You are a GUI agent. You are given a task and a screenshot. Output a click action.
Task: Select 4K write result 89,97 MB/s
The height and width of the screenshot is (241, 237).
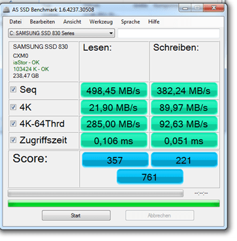(x=184, y=107)
